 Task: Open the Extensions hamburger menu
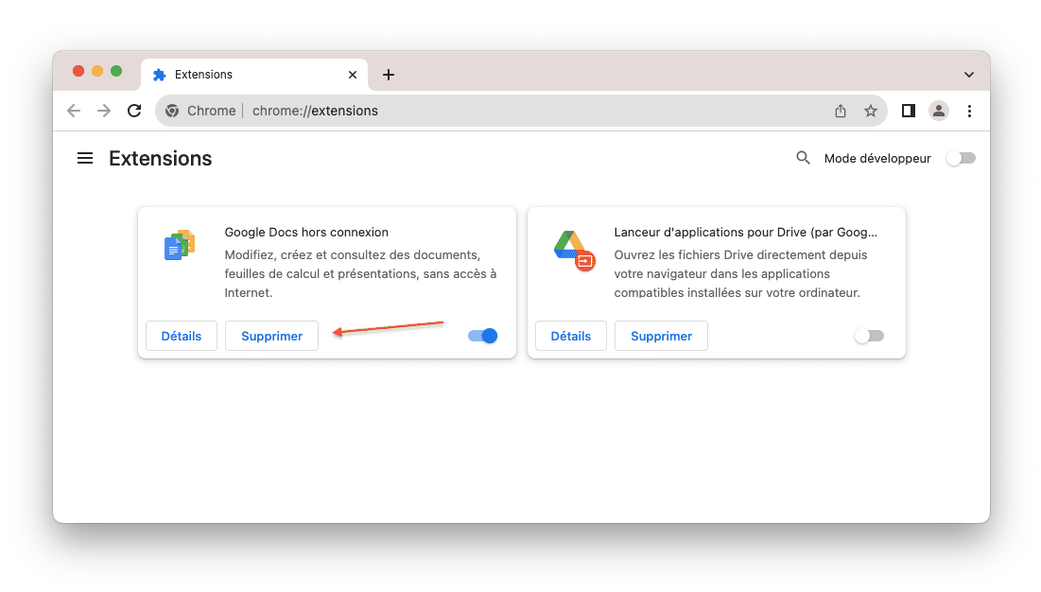[85, 158]
